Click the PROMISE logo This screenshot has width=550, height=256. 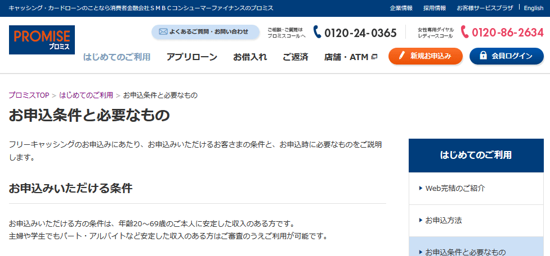point(42,39)
